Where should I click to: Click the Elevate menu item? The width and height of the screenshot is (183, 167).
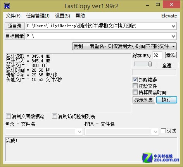tap(169, 16)
